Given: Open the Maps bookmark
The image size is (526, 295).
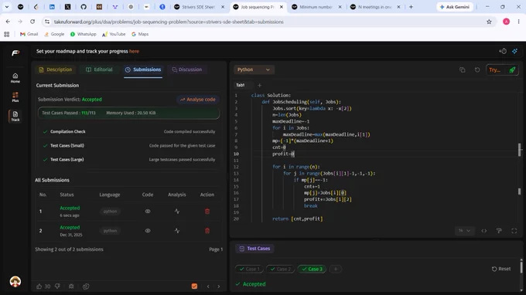Looking at the screenshot, I should click(x=140, y=34).
